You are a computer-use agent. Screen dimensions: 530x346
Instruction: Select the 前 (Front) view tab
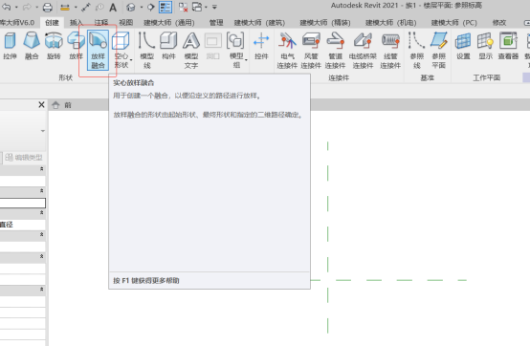pyautogui.click(x=68, y=105)
